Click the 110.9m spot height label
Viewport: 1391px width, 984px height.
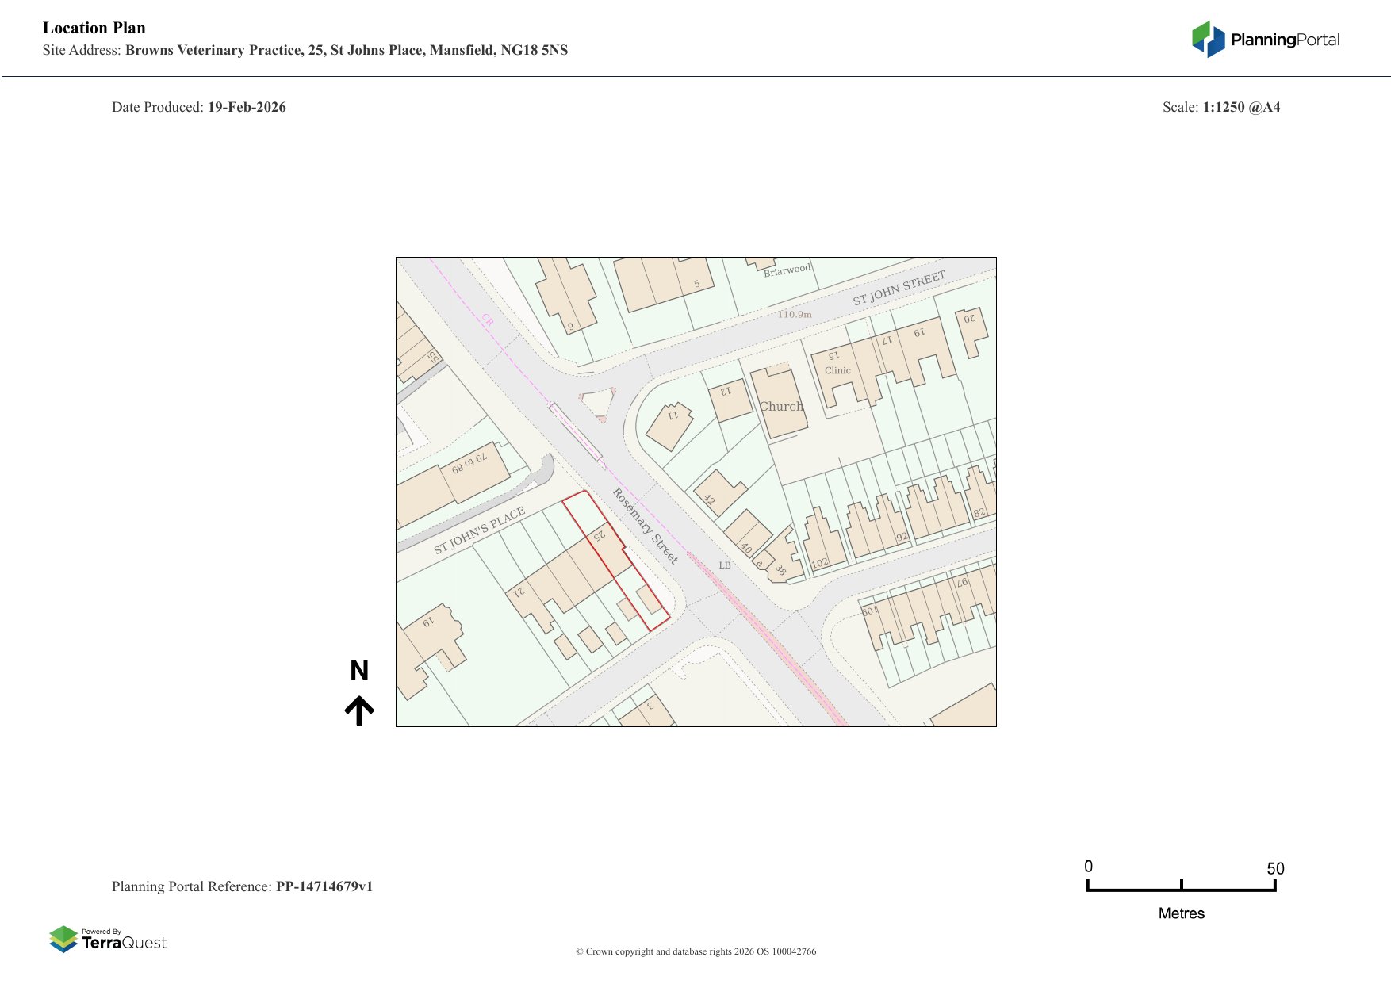(794, 315)
